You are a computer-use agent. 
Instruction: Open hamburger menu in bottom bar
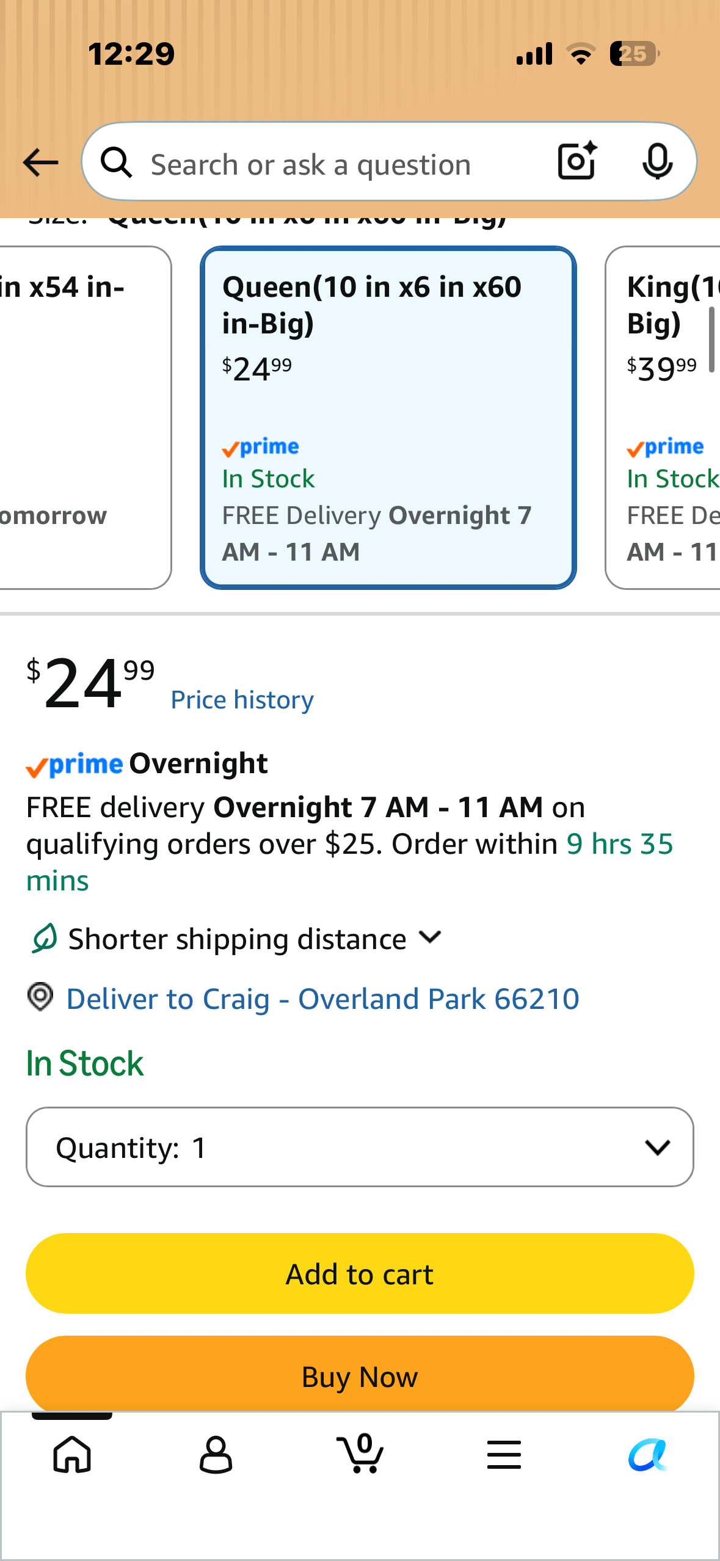point(504,1454)
